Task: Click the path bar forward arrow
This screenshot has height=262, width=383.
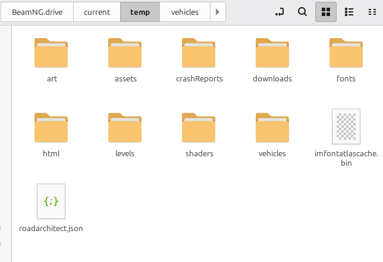Action: point(218,12)
